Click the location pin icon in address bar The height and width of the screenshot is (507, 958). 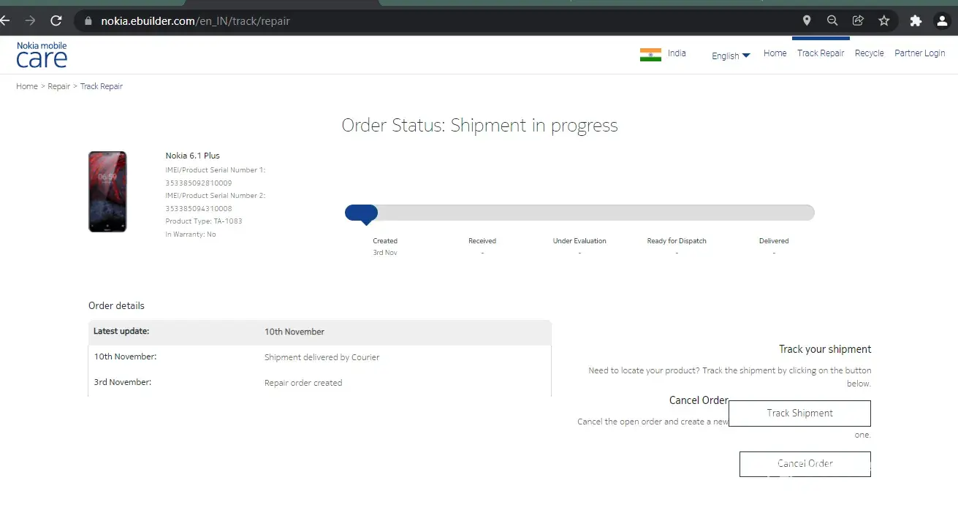click(x=807, y=20)
